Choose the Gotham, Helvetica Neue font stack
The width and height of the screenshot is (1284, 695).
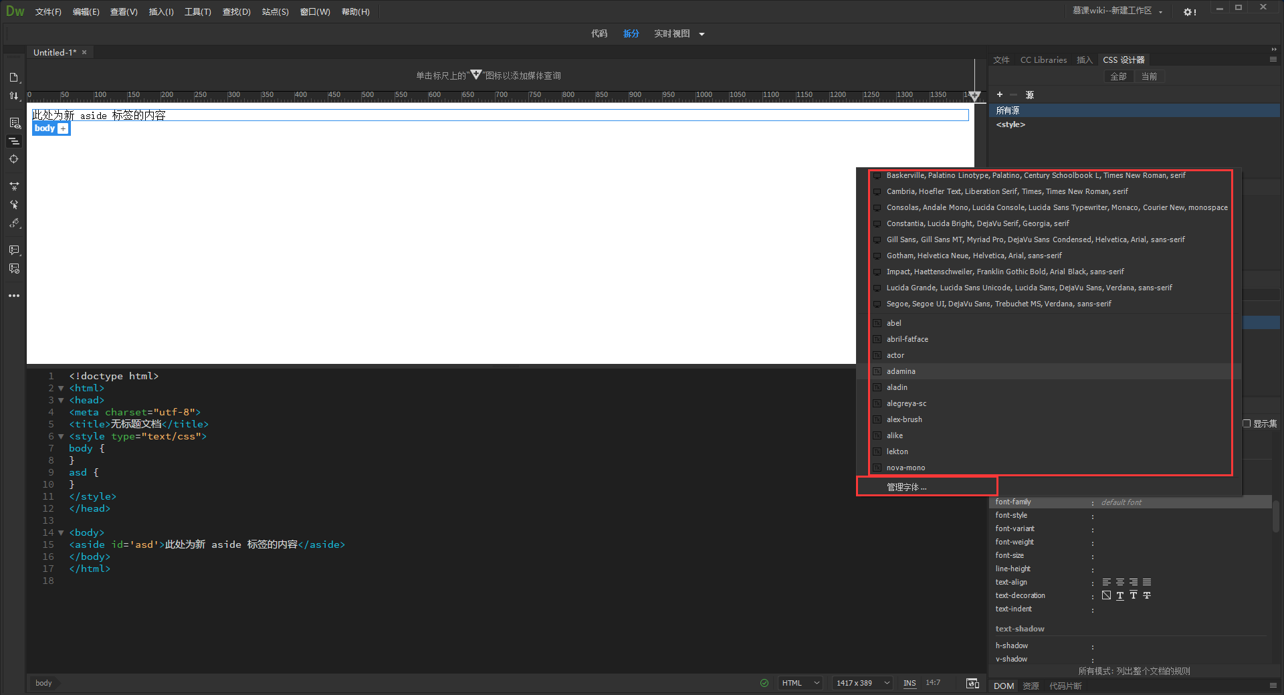click(x=1049, y=256)
